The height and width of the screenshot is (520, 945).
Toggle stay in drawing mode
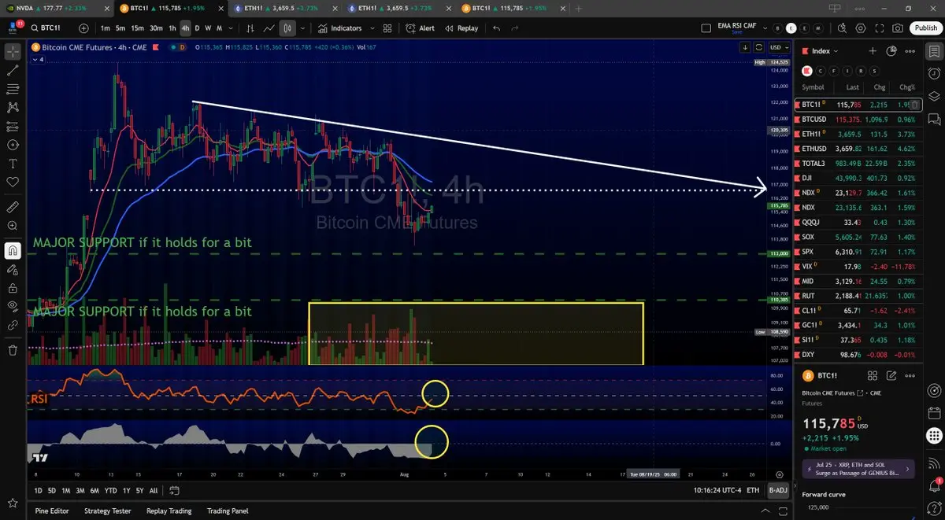(13, 269)
